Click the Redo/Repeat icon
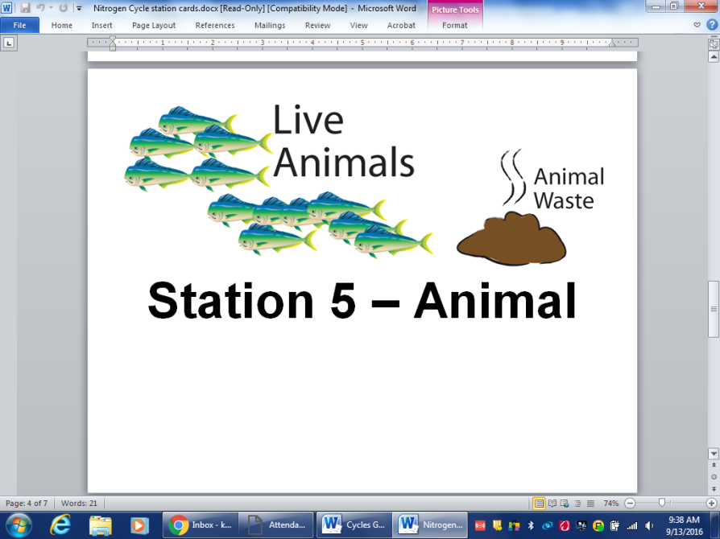 tap(63, 6)
